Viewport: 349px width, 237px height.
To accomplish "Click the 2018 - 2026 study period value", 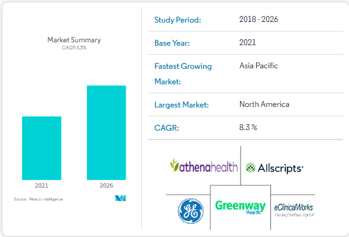I will tap(258, 20).
